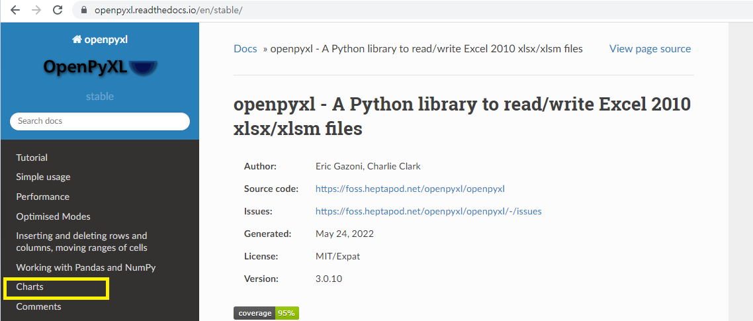Open the Optimised Modes sidebar entry
This screenshot has height=321, width=753.
click(x=54, y=216)
